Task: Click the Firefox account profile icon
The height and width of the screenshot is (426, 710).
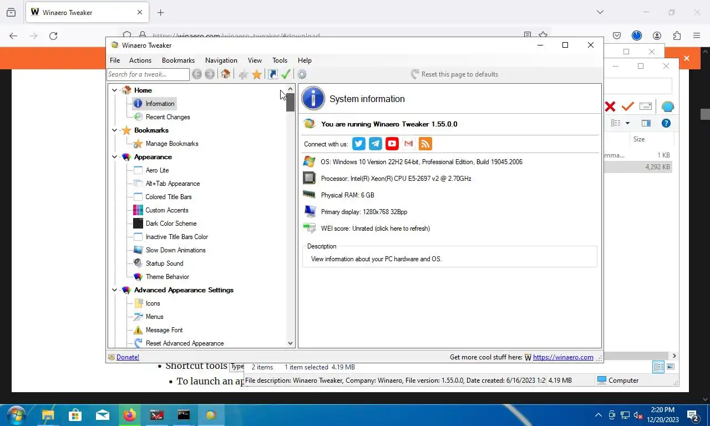Action: pyautogui.click(x=657, y=35)
